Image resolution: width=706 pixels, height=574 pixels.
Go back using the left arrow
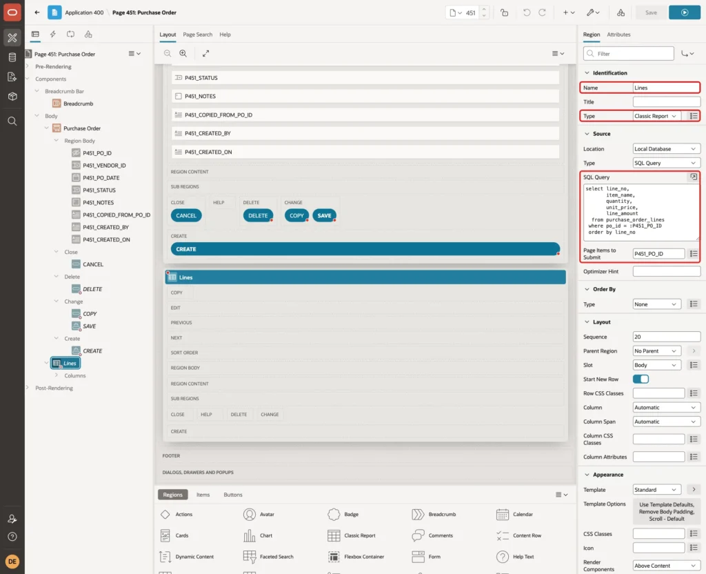click(x=37, y=12)
